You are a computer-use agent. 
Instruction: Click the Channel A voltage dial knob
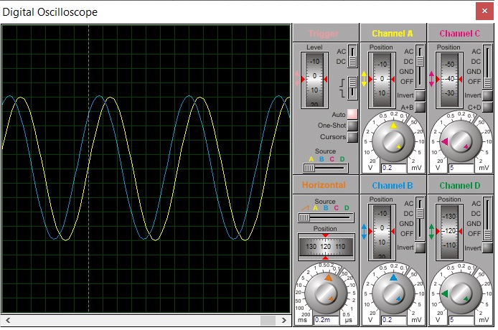(393, 140)
